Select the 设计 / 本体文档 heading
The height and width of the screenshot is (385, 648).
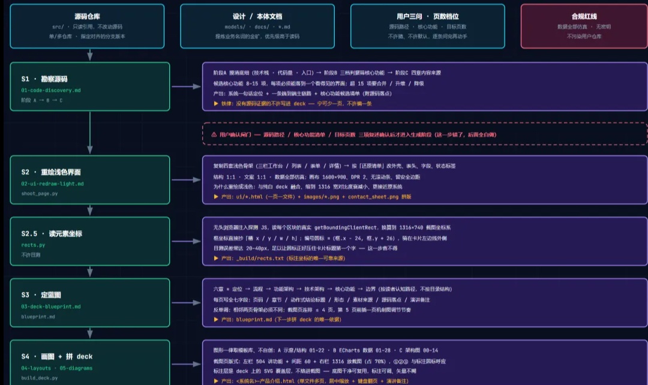pos(257,17)
